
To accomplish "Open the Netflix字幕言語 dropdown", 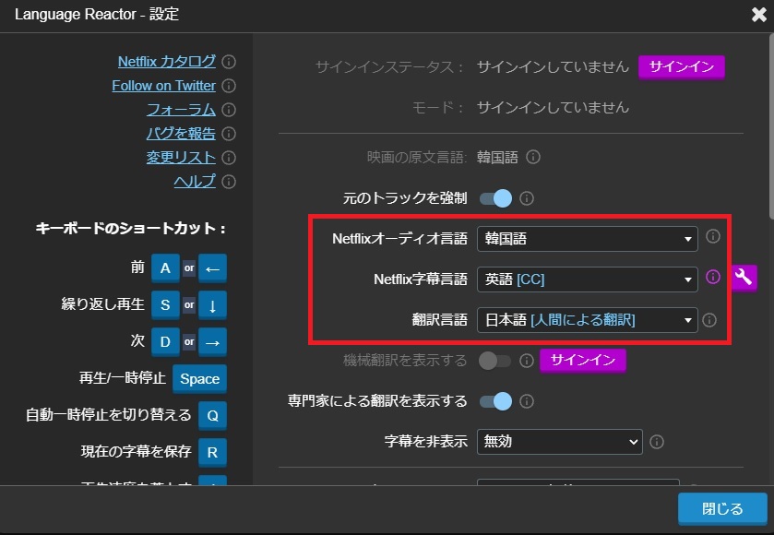I will coord(587,279).
